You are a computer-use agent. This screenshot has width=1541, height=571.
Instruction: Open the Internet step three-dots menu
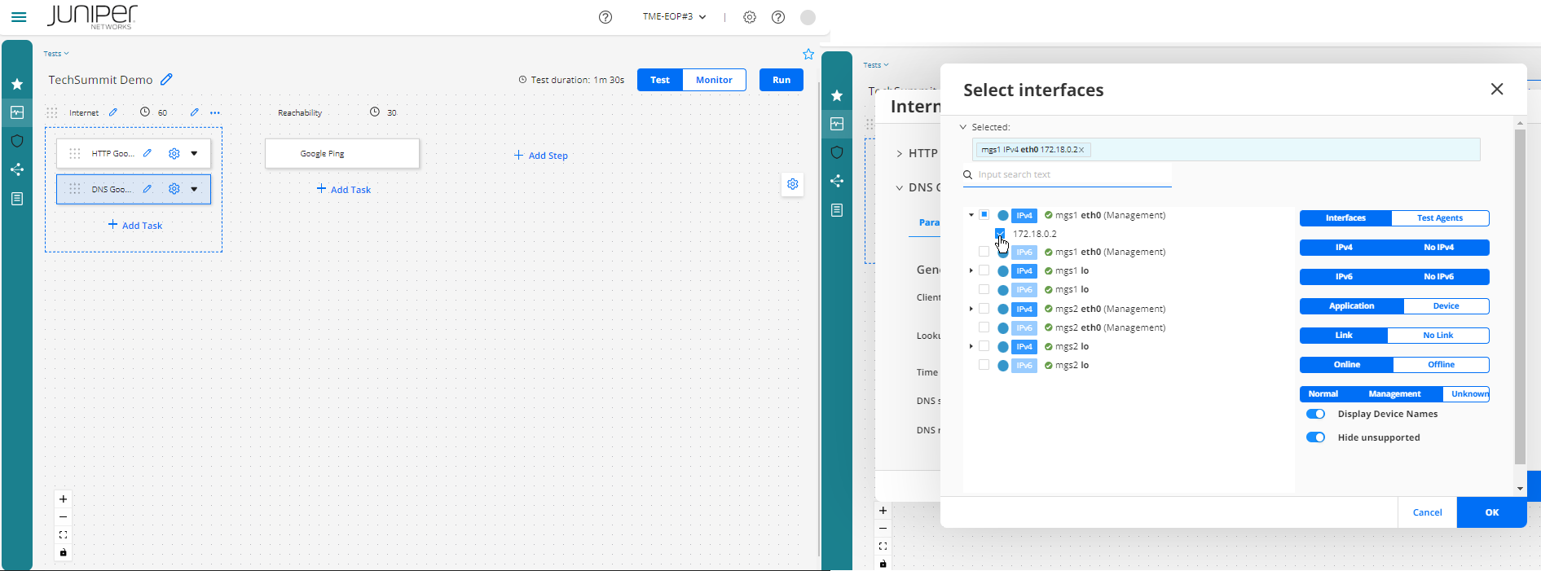[x=215, y=113]
